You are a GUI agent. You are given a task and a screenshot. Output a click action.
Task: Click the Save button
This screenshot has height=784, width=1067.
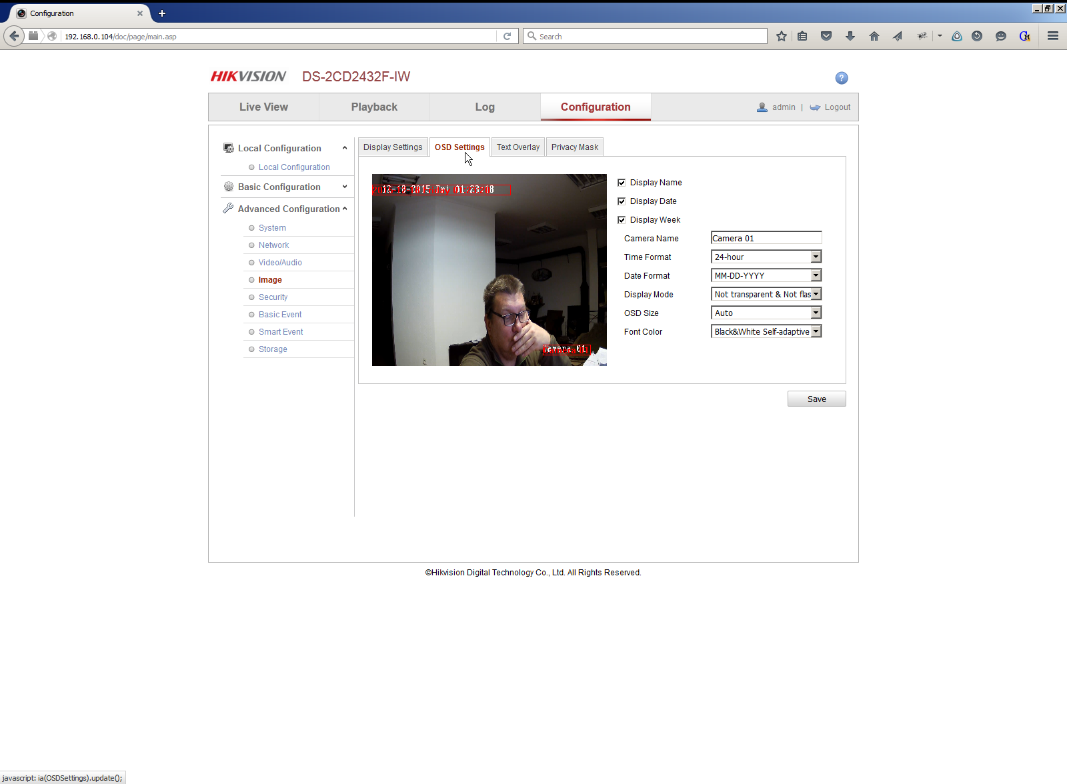click(817, 399)
